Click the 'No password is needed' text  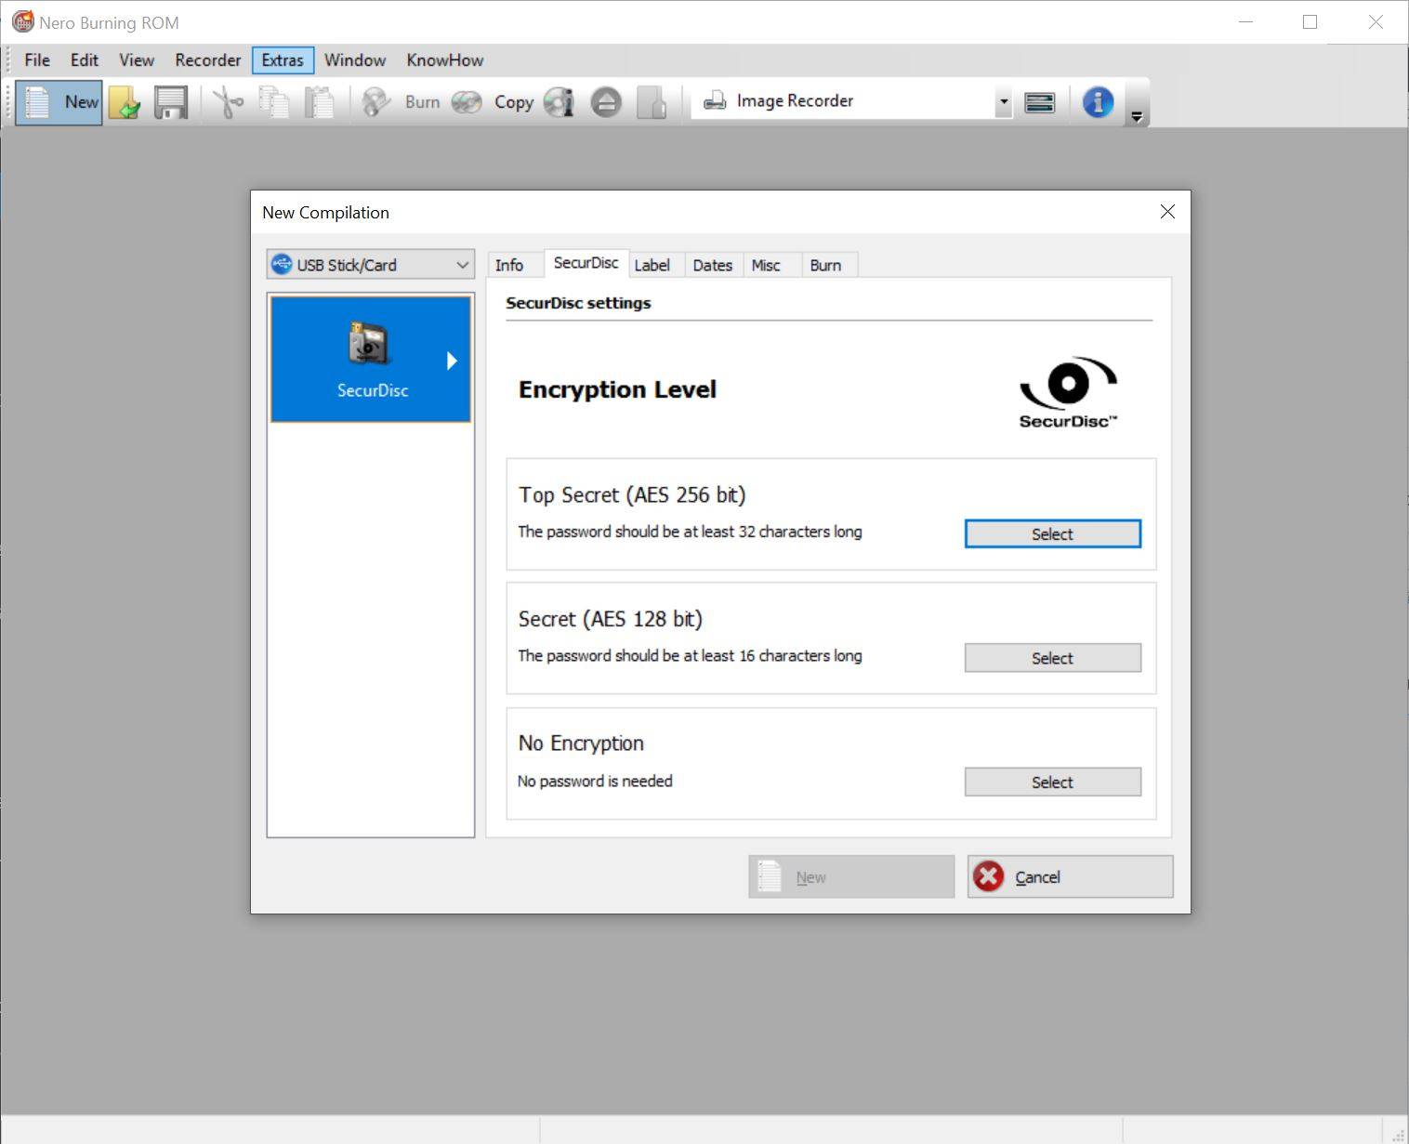(x=595, y=781)
